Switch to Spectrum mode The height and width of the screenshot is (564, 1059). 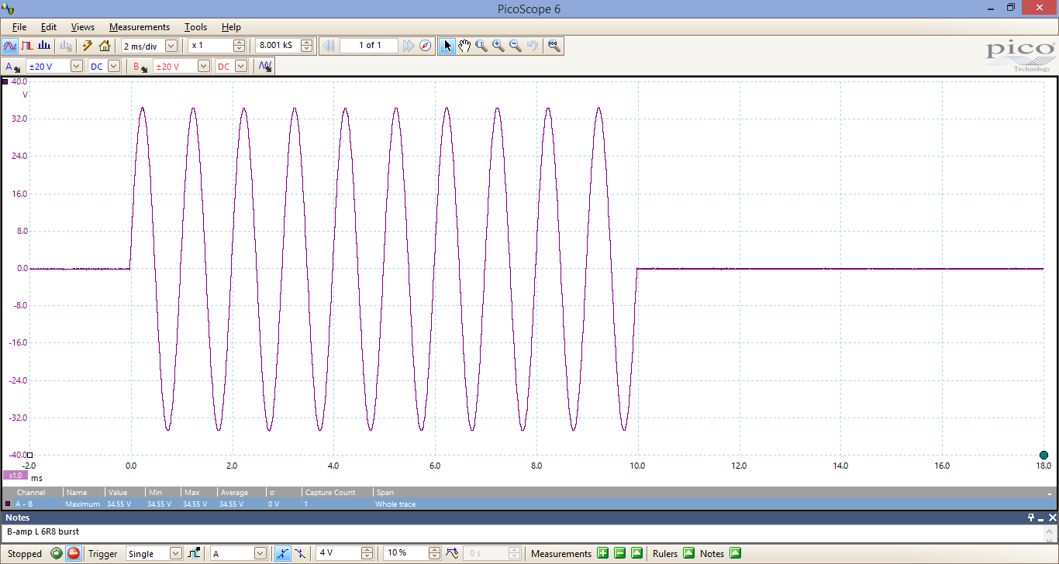[x=44, y=46]
